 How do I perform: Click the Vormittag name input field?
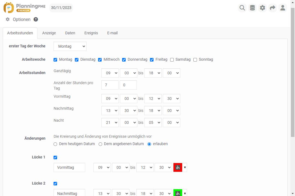pyautogui.click(x=69, y=167)
